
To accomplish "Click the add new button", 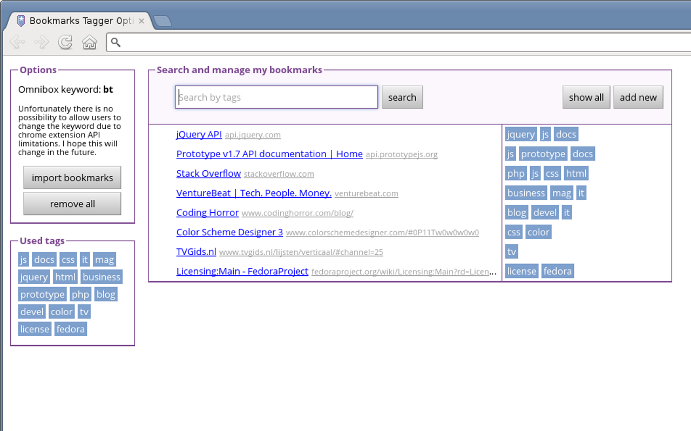I will coord(638,98).
